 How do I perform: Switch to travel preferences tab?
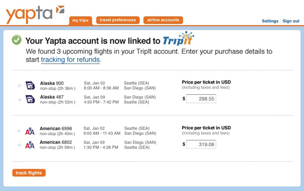[x=118, y=20]
